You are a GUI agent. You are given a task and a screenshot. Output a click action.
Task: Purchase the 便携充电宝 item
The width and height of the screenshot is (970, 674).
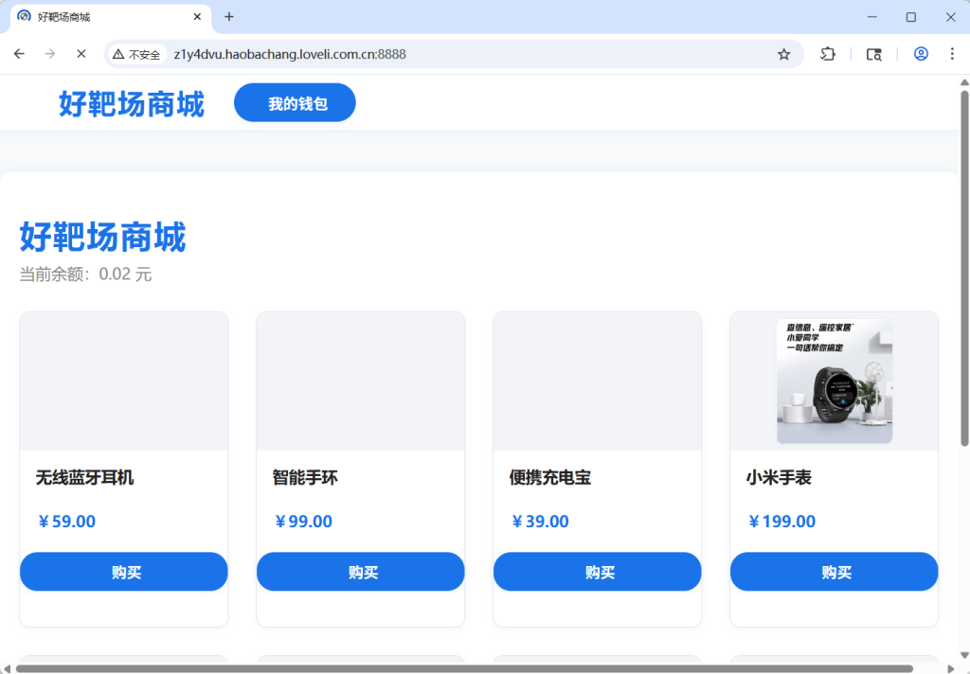click(598, 572)
